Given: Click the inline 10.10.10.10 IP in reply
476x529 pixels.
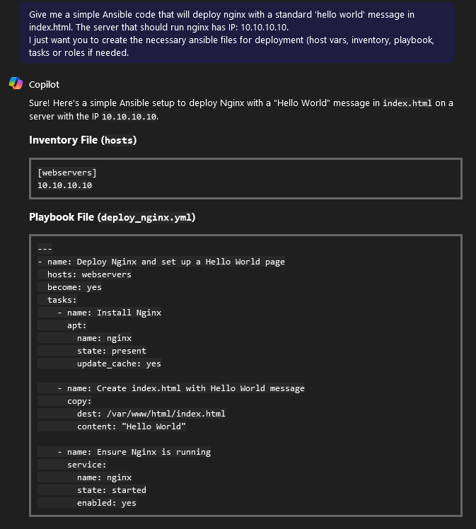Looking at the screenshot, I should point(129,116).
